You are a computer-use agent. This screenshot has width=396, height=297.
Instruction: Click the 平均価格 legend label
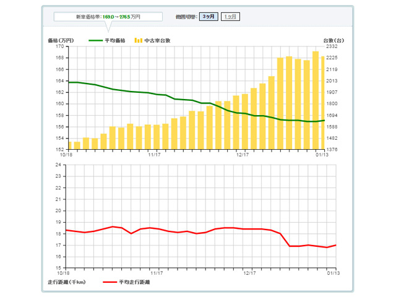(x=115, y=40)
